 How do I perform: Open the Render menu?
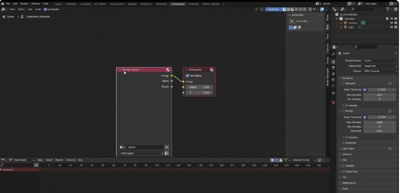[24, 4]
